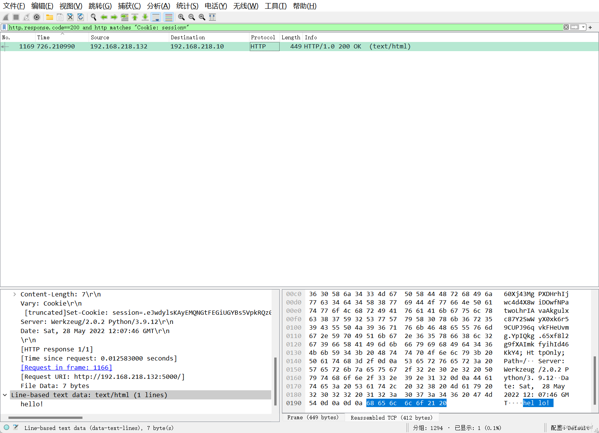This screenshot has width=599, height=433.
Task: Clear the display filter expression
Action: point(566,27)
